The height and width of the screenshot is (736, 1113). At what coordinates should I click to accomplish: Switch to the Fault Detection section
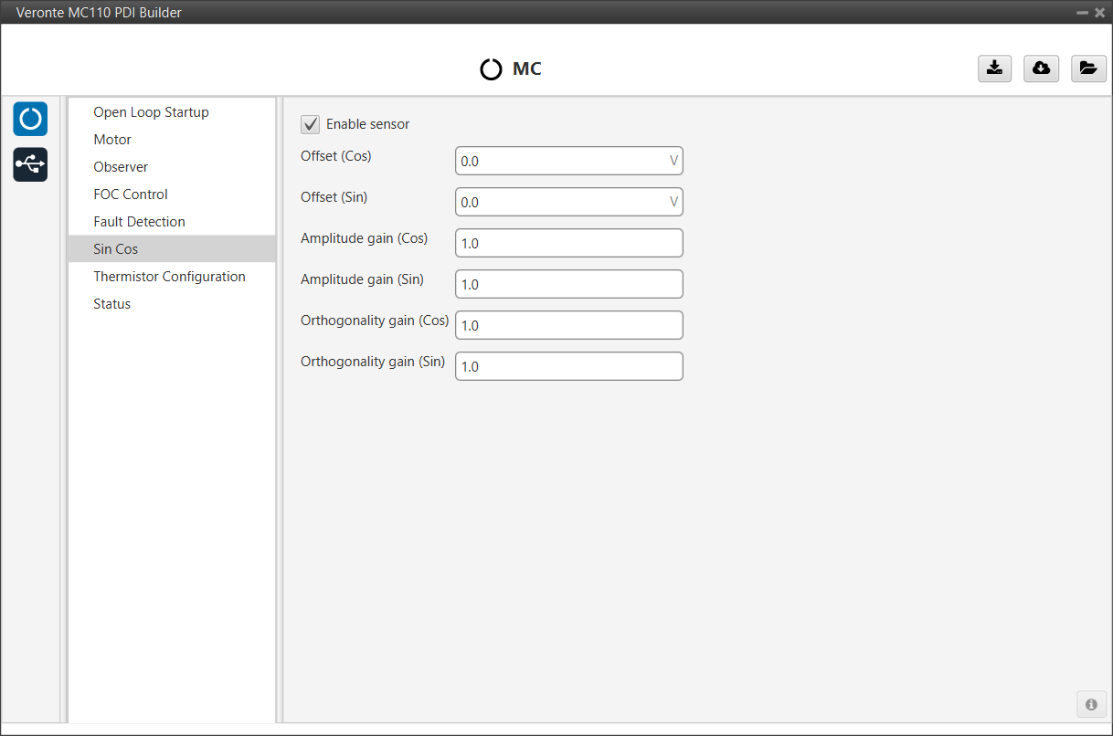coord(139,222)
